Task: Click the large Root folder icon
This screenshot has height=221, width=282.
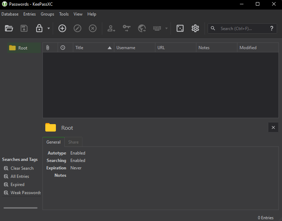Action: coord(51,127)
